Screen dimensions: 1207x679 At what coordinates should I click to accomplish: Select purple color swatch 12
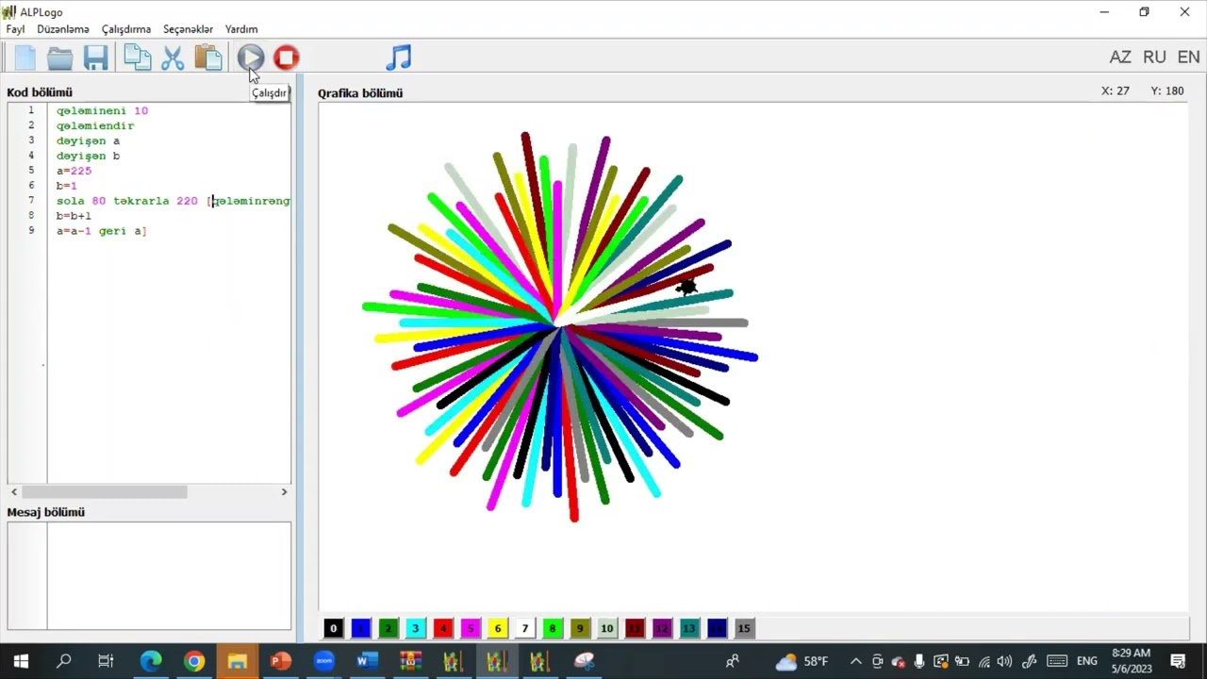pos(662,628)
